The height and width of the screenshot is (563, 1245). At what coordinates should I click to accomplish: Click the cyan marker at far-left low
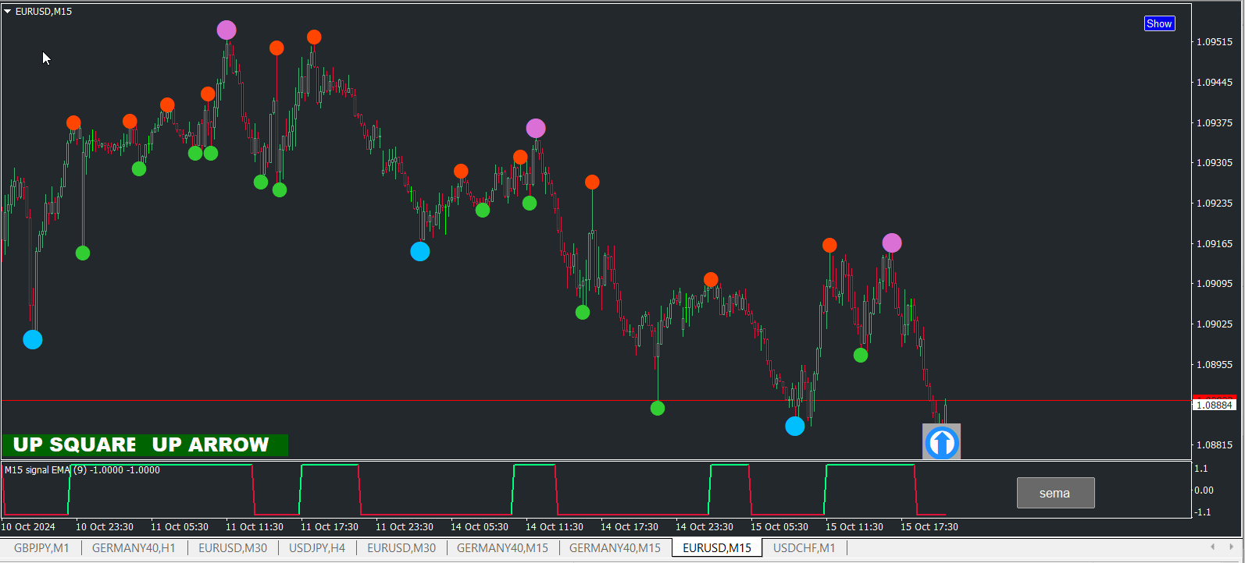(x=33, y=340)
